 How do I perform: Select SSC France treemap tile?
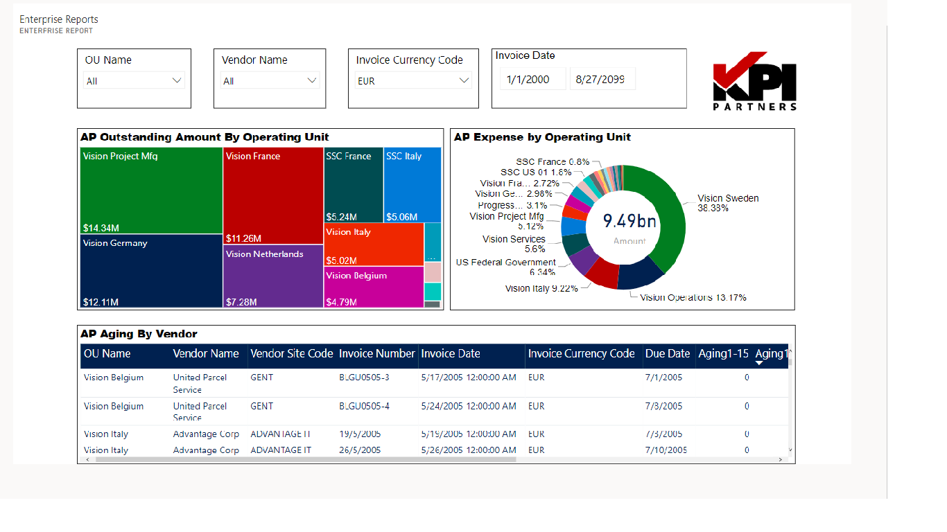point(354,185)
